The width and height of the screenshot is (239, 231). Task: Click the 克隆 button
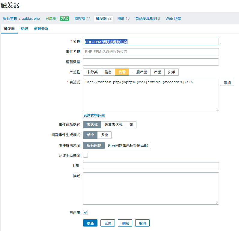108,223
